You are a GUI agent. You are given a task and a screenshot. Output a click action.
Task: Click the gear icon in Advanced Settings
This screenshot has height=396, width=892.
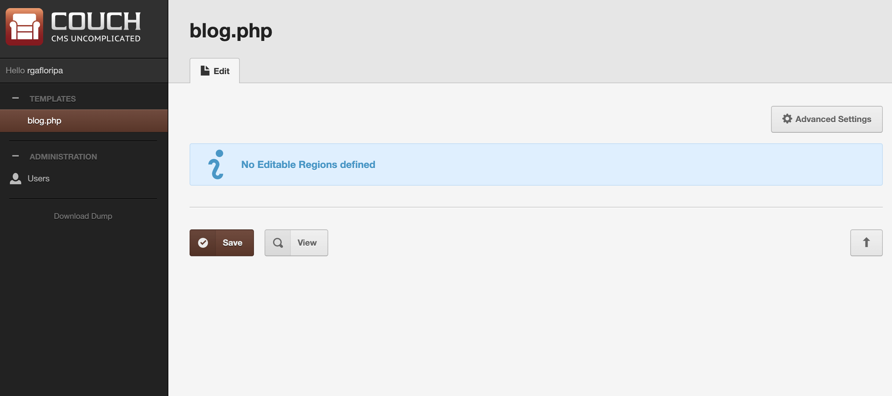(x=787, y=119)
